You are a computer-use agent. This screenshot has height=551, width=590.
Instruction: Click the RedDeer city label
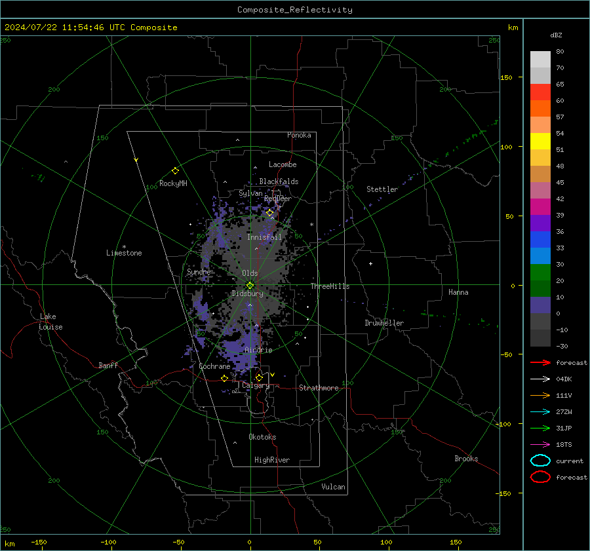click(x=278, y=199)
